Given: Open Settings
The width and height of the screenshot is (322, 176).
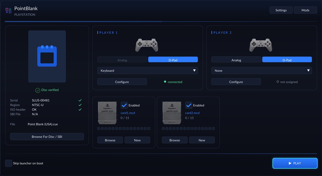Looking at the screenshot, I should click(x=281, y=10).
